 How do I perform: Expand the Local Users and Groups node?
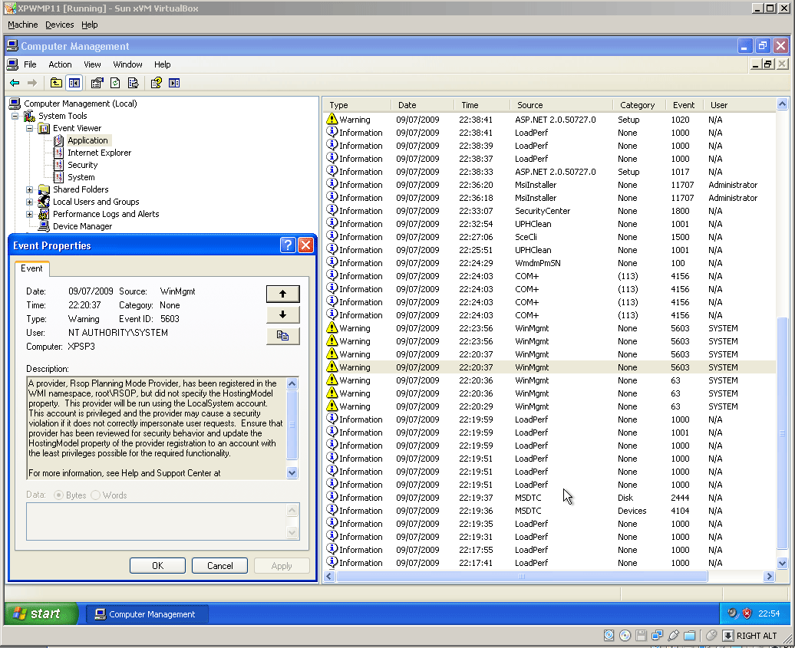tap(30, 202)
